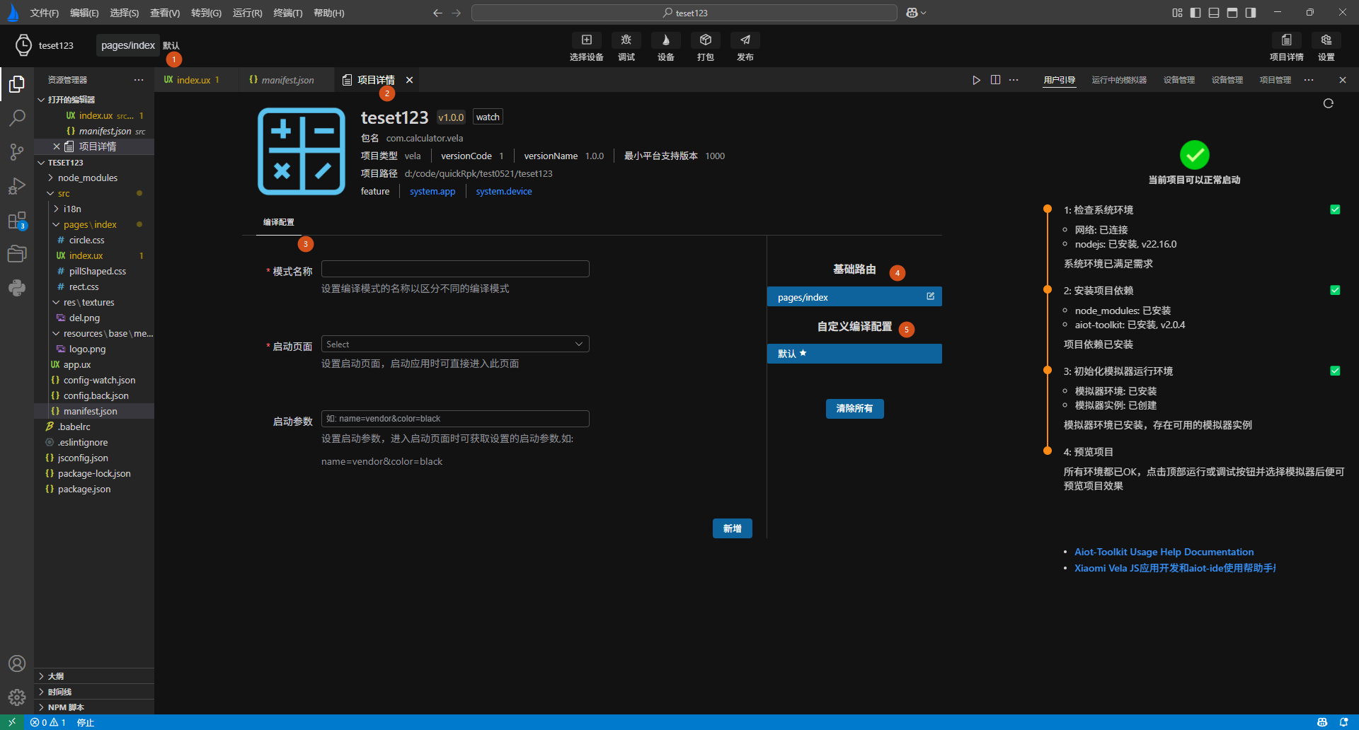1359x730 pixels.
Task: Open the 启动页面 Select dropdown
Action: 455,344
